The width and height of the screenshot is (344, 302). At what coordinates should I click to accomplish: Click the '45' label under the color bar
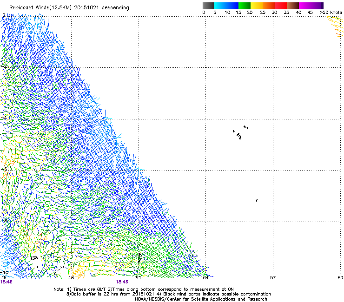310,13
